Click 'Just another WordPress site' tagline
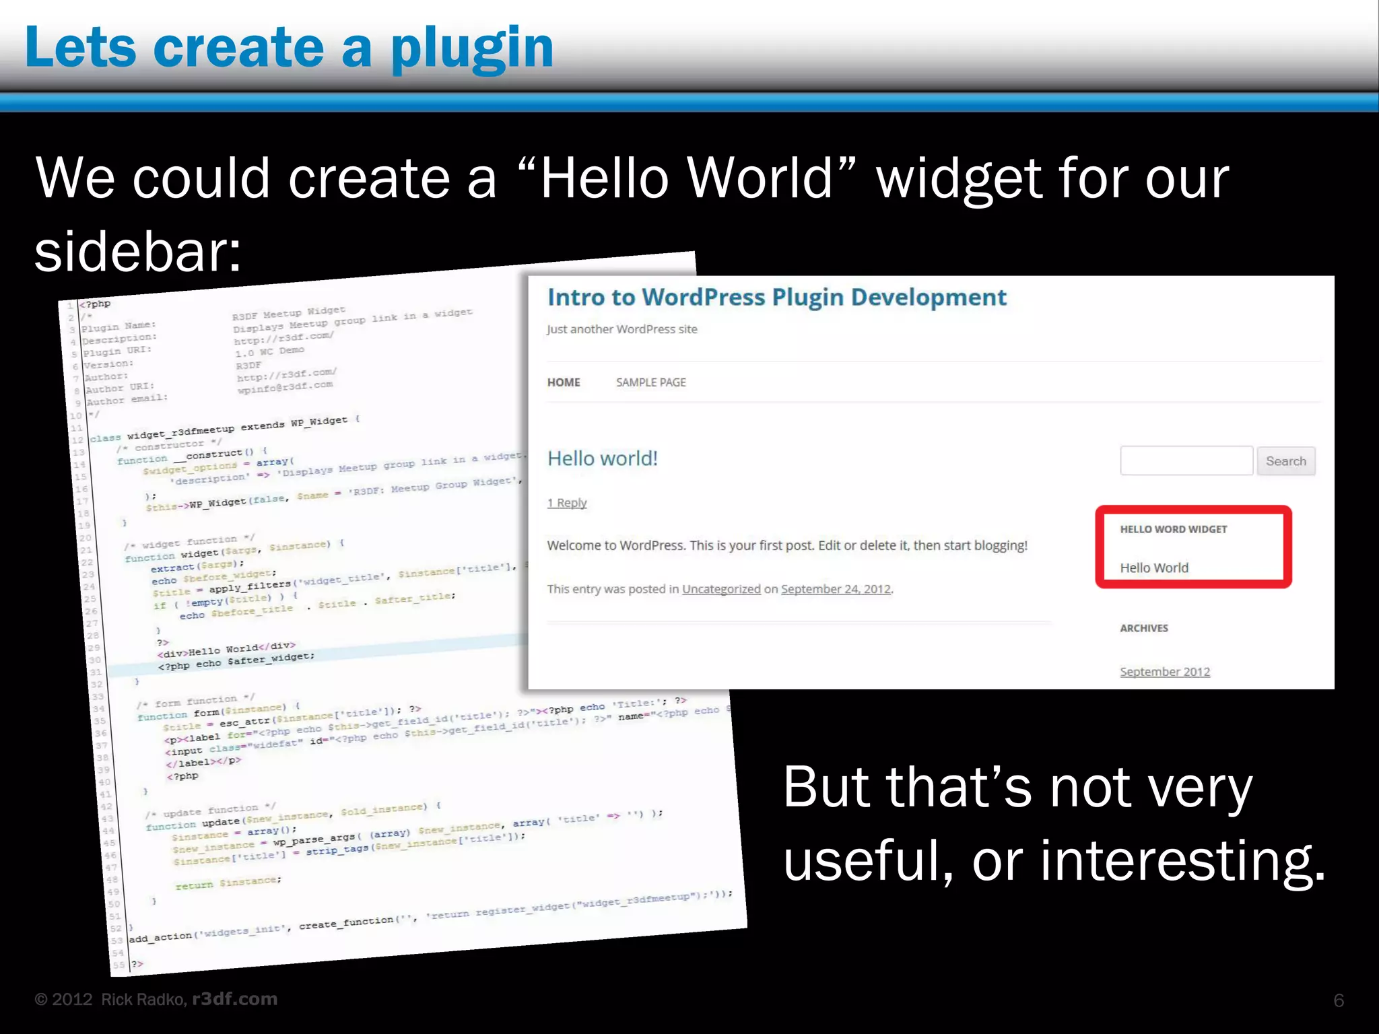The width and height of the screenshot is (1379, 1034). [x=621, y=329]
